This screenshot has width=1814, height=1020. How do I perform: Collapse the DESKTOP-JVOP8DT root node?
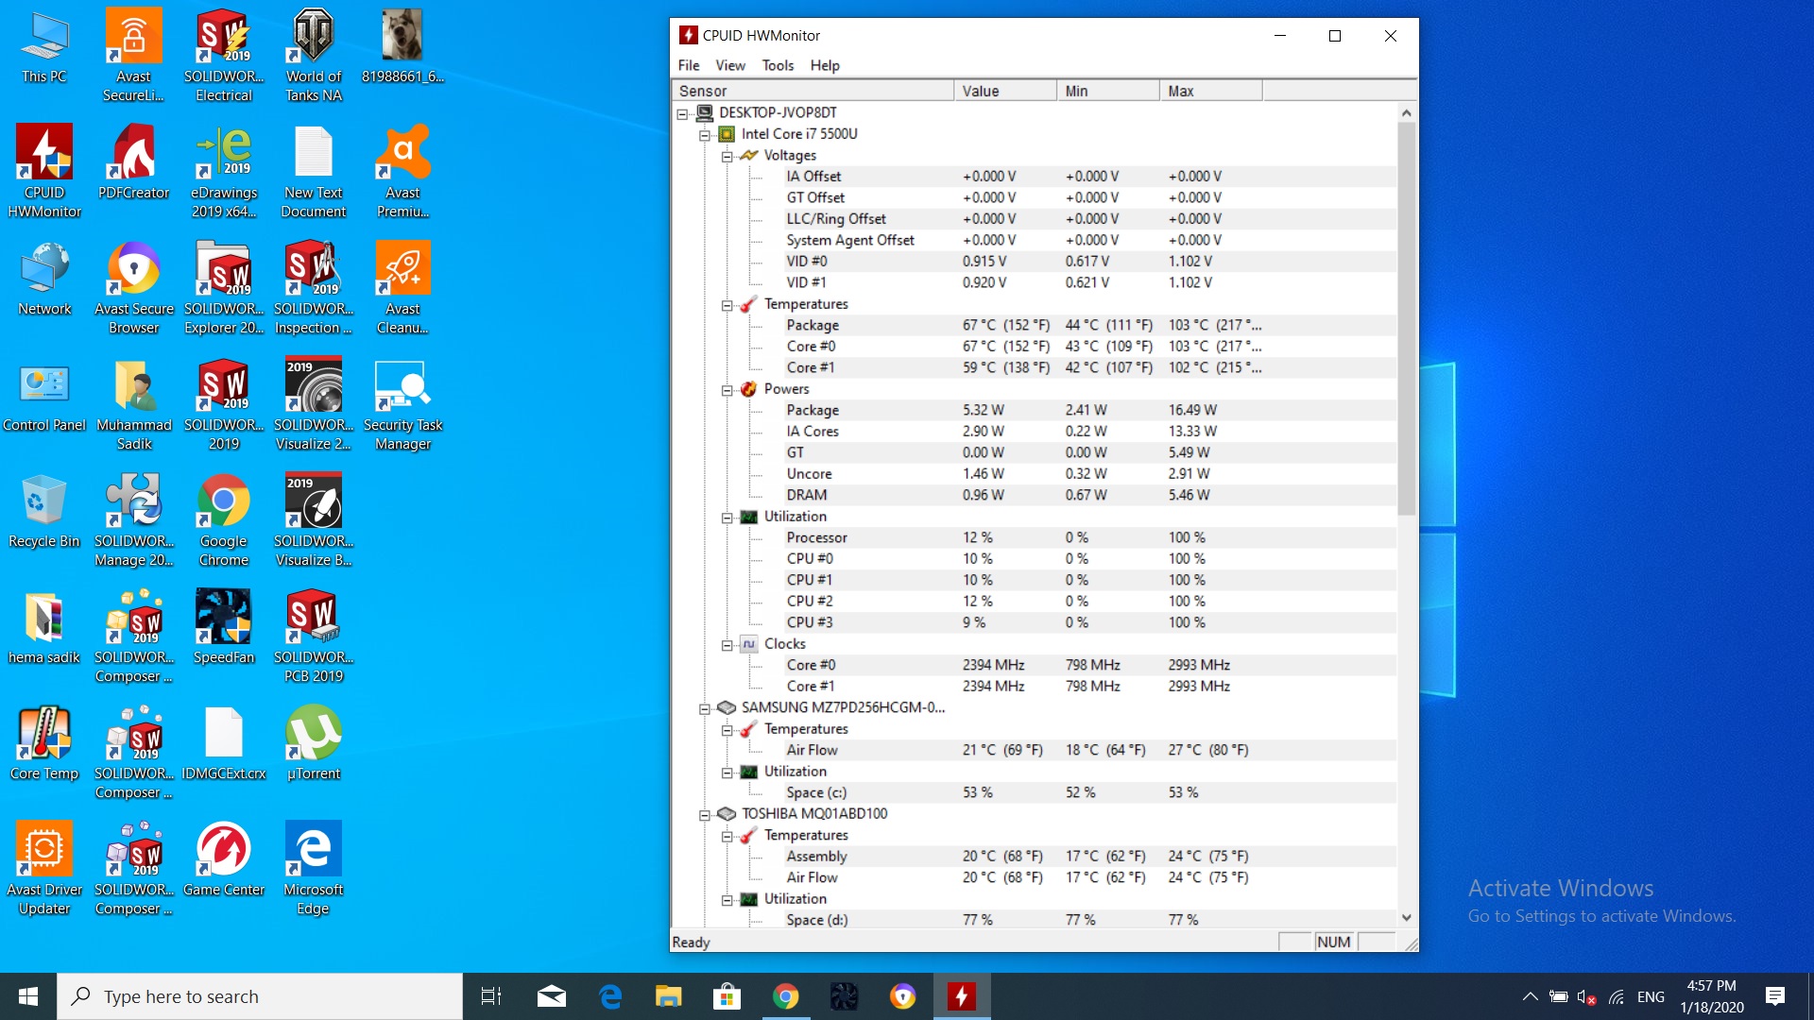(x=682, y=113)
